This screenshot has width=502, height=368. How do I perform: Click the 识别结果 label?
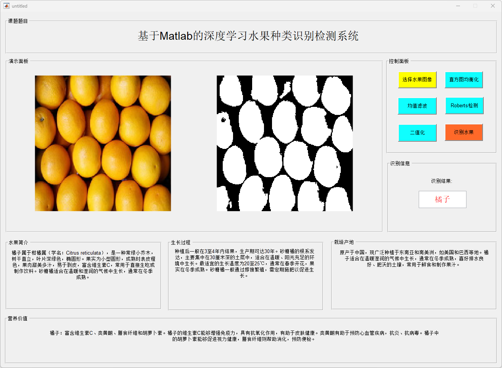coord(441,181)
